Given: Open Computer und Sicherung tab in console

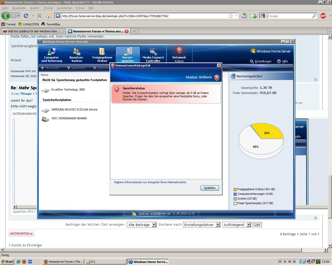Looking at the screenshot, I should point(52,55).
